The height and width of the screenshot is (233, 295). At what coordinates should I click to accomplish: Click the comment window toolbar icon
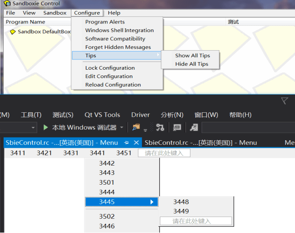pos(177,127)
